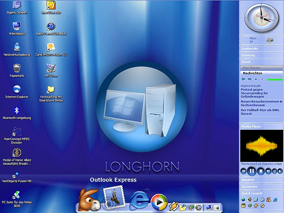Open the PC Suite für das Nokia 3650 shortcut
This screenshot has width=284, height=213.
pyautogui.click(x=17, y=199)
